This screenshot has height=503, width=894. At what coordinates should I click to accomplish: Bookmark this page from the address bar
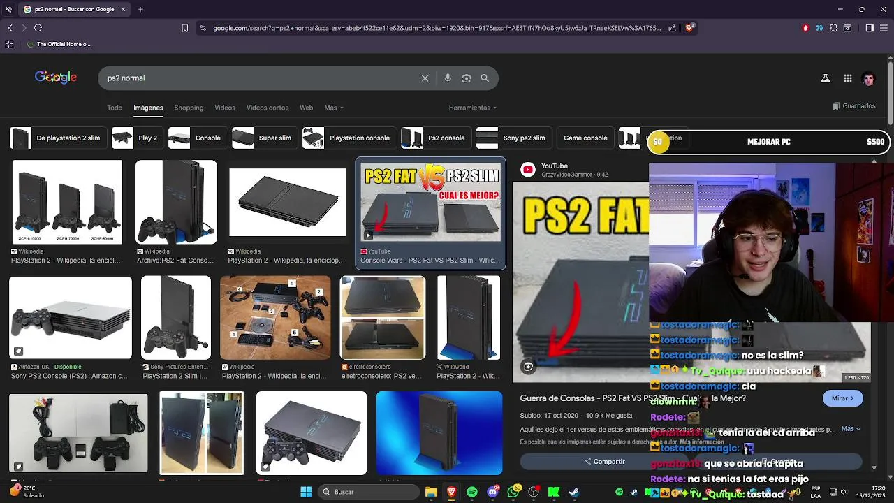point(184,28)
